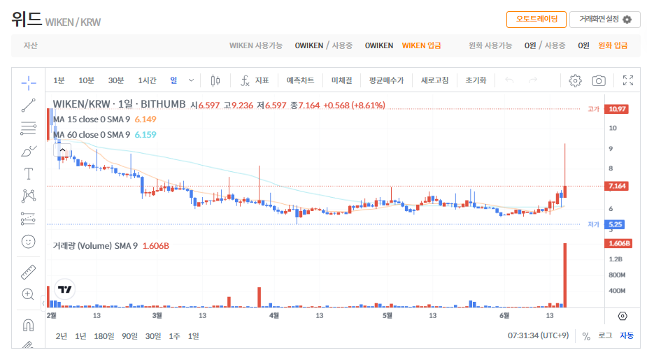Toggle 로그 logarithmic scale
Image resolution: width=647 pixels, height=355 pixels.
pos(605,335)
